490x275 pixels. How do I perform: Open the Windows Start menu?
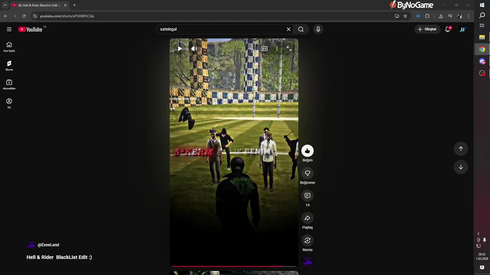482,5
